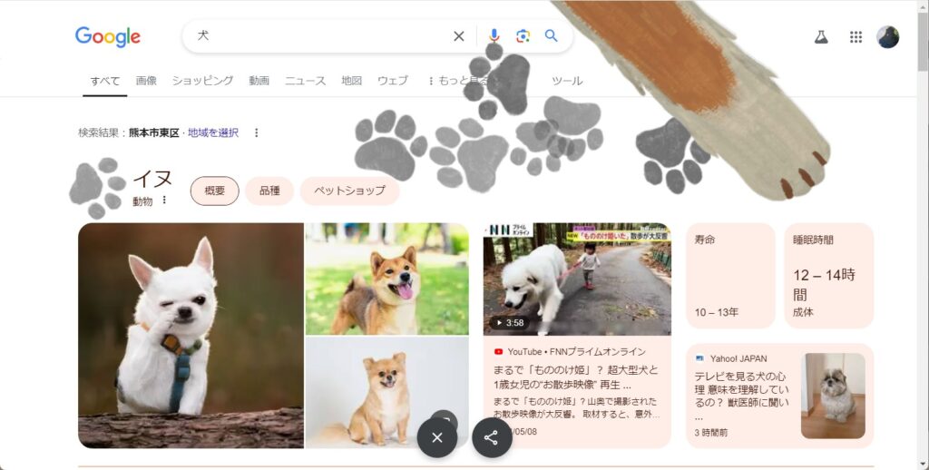929x470 pixels.
Task: Switch to the 画像 tab
Action: (146, 81)
